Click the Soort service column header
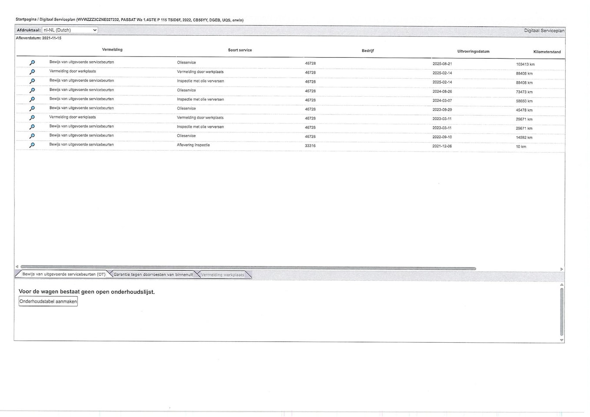The height and width of the screenshot is (417, 590). tap(240, 50)
